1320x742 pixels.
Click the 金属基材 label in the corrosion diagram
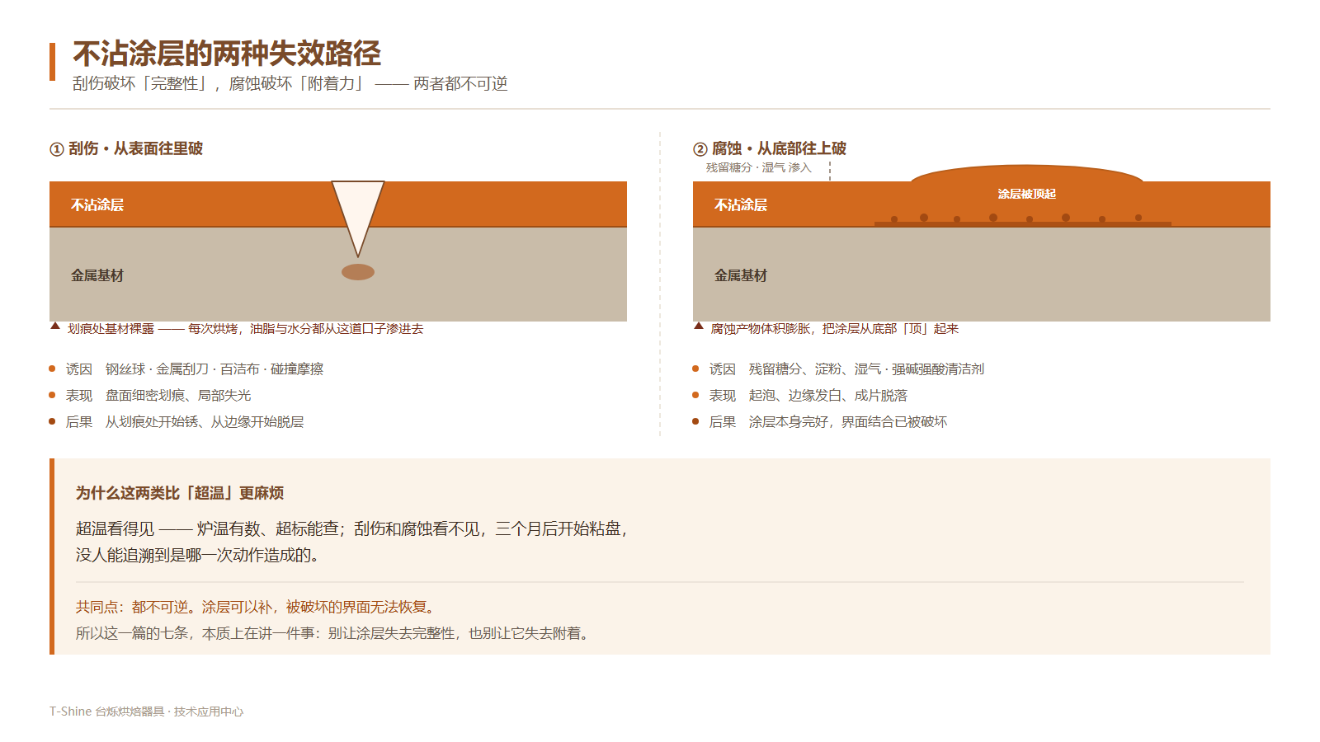(x=741, y=275)
